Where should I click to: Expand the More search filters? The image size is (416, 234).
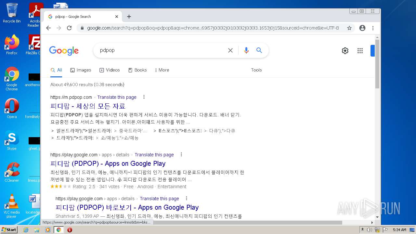click(x=162, y=70)
